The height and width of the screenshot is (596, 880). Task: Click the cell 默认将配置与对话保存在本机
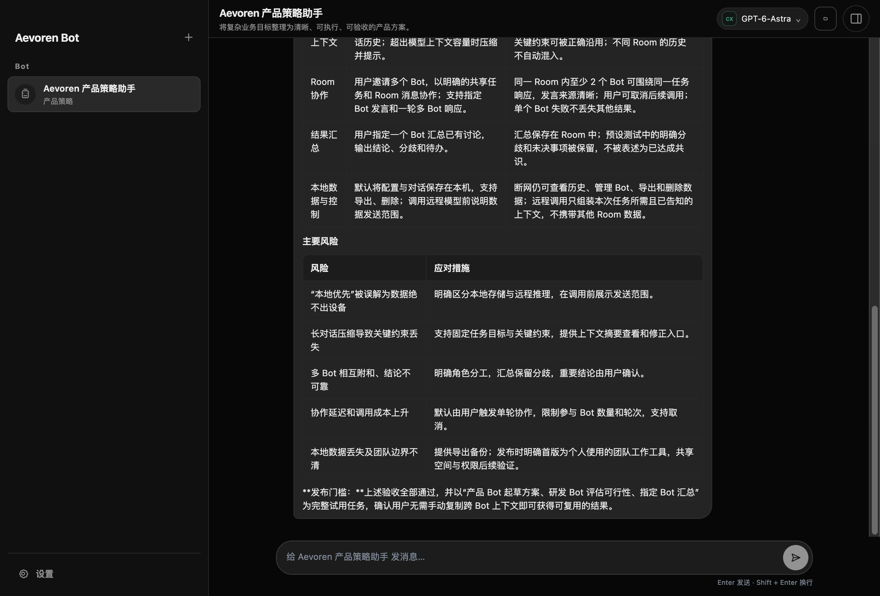426,201
